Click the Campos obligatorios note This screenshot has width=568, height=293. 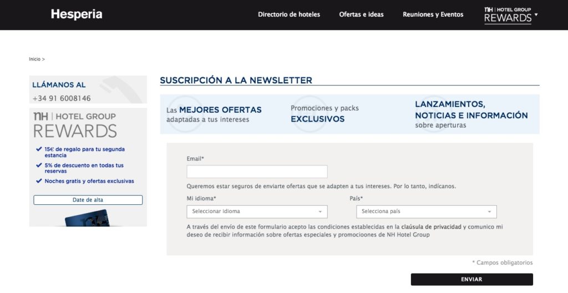pyautogui.click(x=502, y=262)
